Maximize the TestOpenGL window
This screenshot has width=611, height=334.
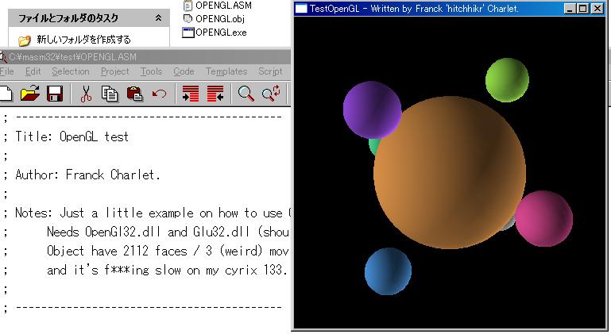585,9
